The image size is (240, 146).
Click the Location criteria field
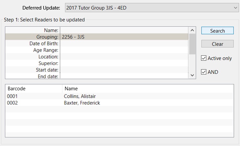[124, 56]
